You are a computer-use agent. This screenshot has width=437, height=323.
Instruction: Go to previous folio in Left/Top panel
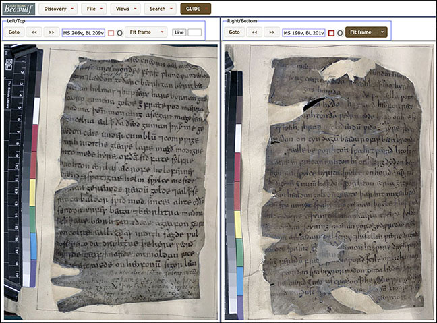(34, 32)
